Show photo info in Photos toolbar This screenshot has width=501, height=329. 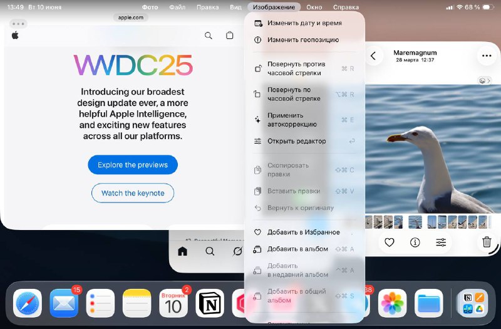coord(415,243)
